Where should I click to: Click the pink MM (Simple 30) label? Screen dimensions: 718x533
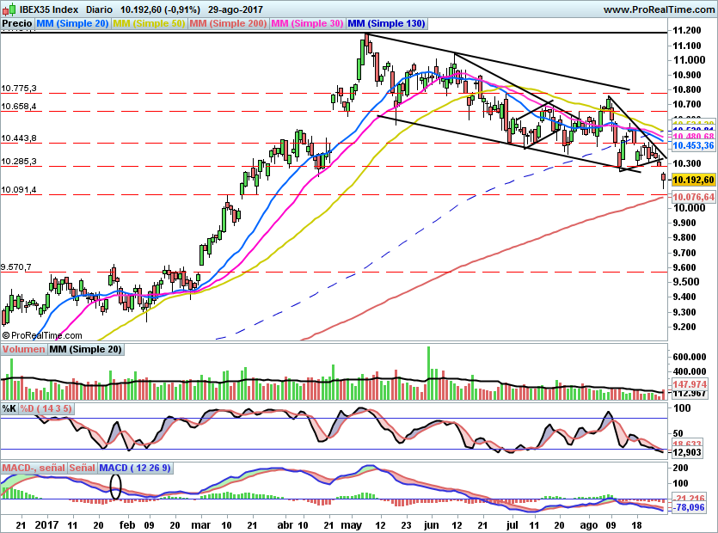click(x=309, y=23)
